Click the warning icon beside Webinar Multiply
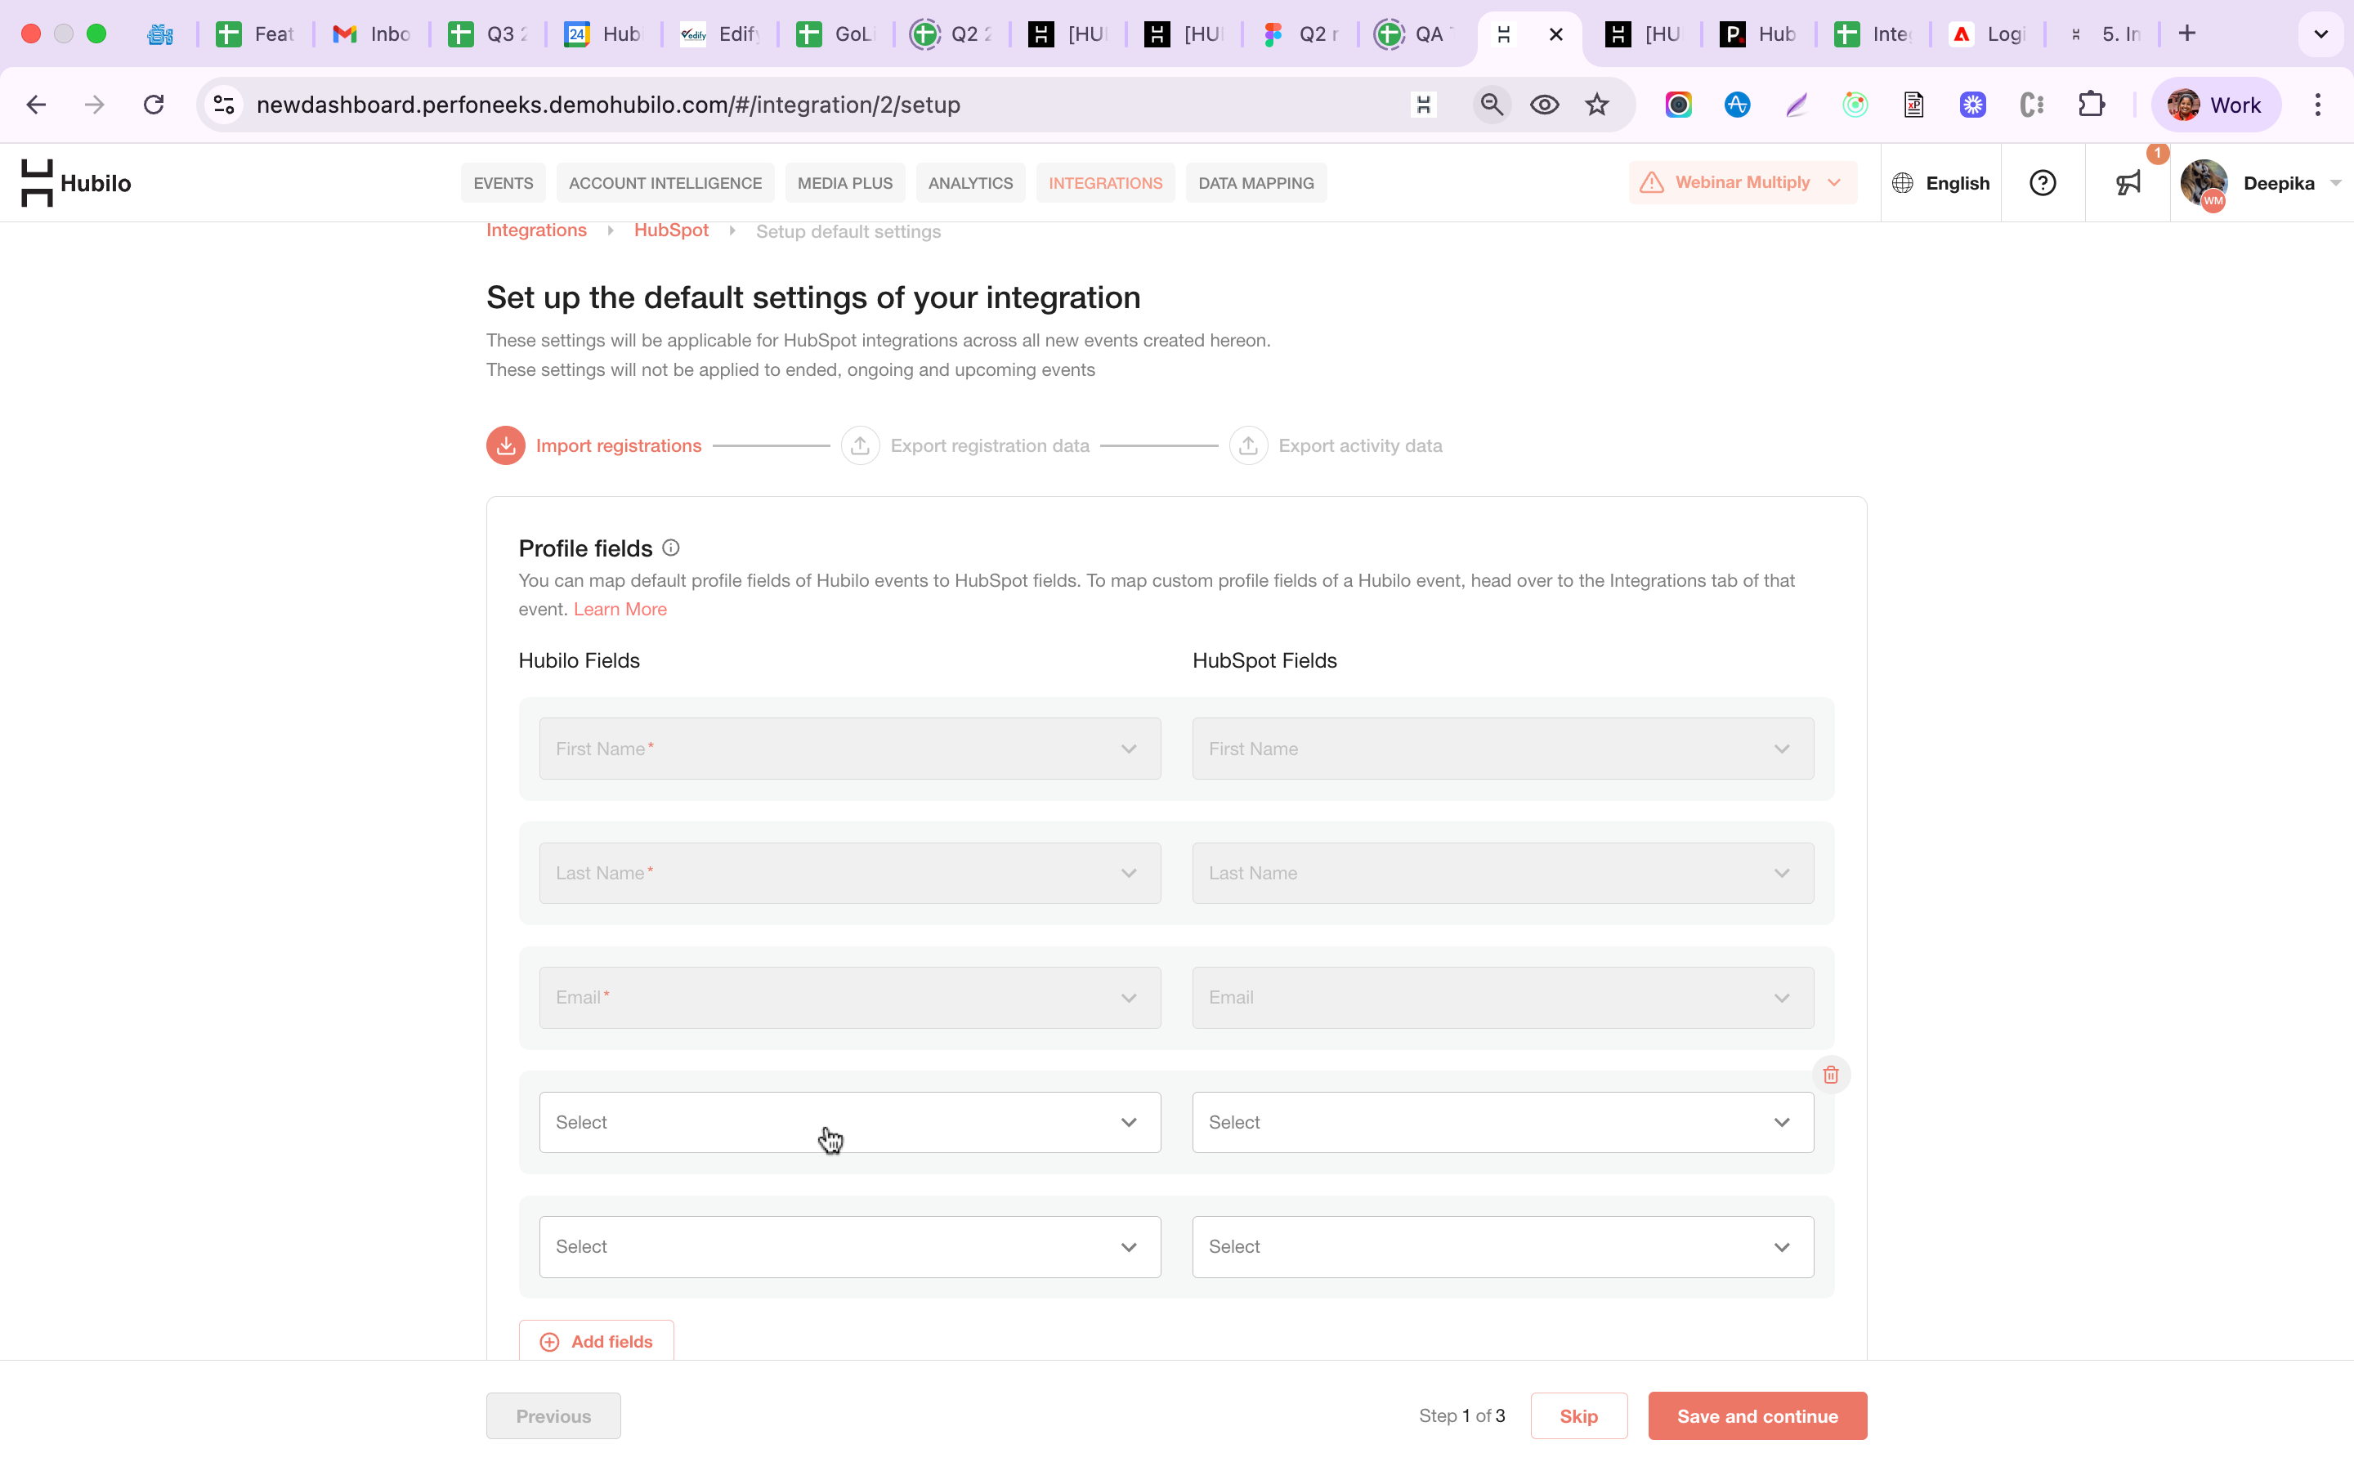This screenshot has width=2354, height=1471. point(1652,183)
